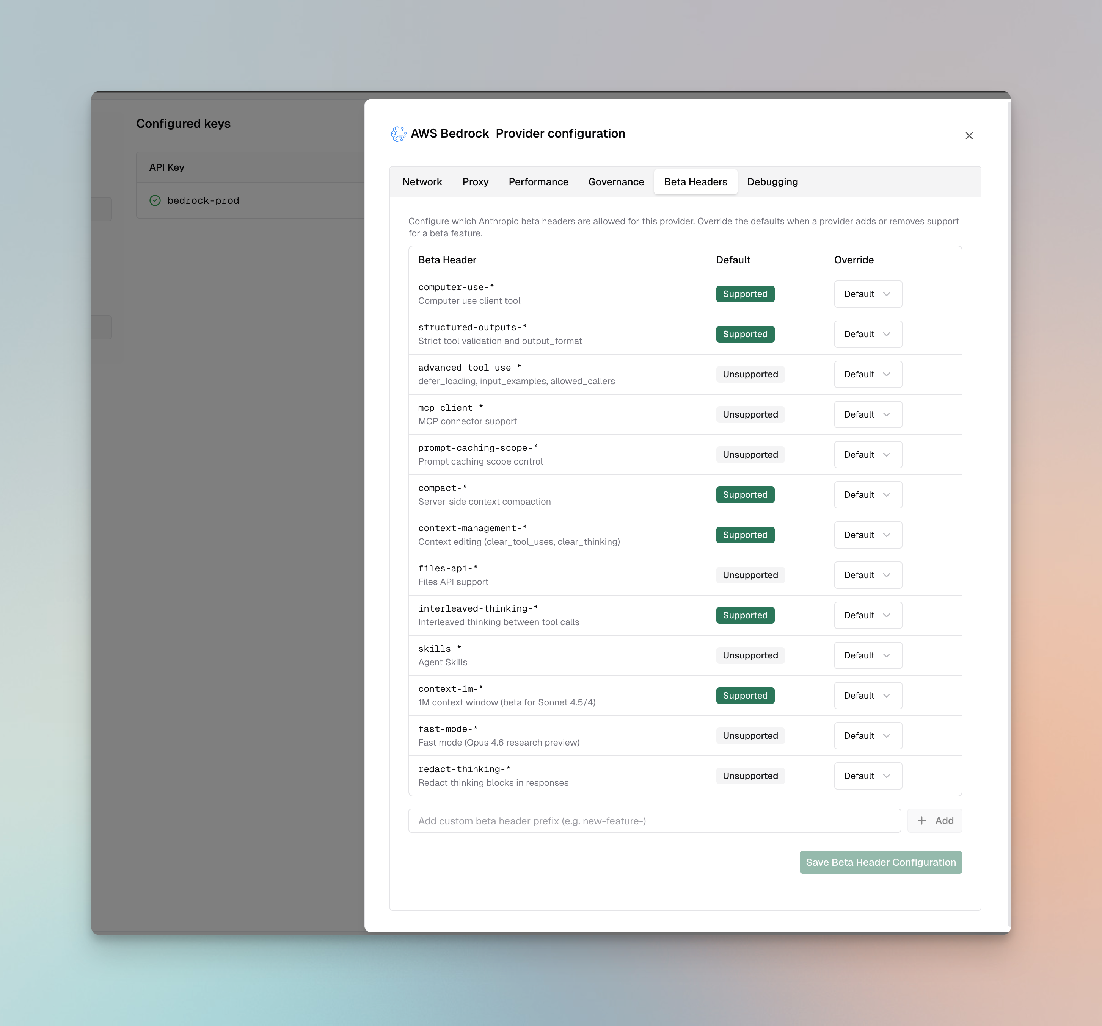Viewport: 1102px width, 1026px height.
Task: Click the green check icon beside bedrock-prod
Action: click(156, 200)
